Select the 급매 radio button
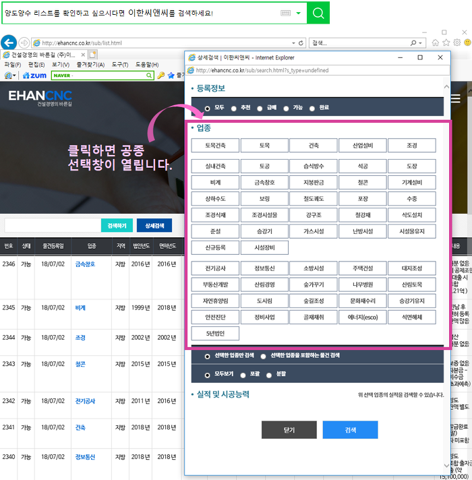Image resolution: width=472 pixels, height=480 pixels. [x=260, y=109]
